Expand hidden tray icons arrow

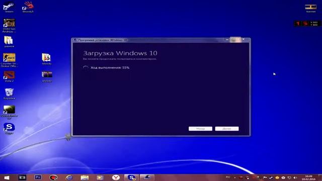click(x=235, y=177)
